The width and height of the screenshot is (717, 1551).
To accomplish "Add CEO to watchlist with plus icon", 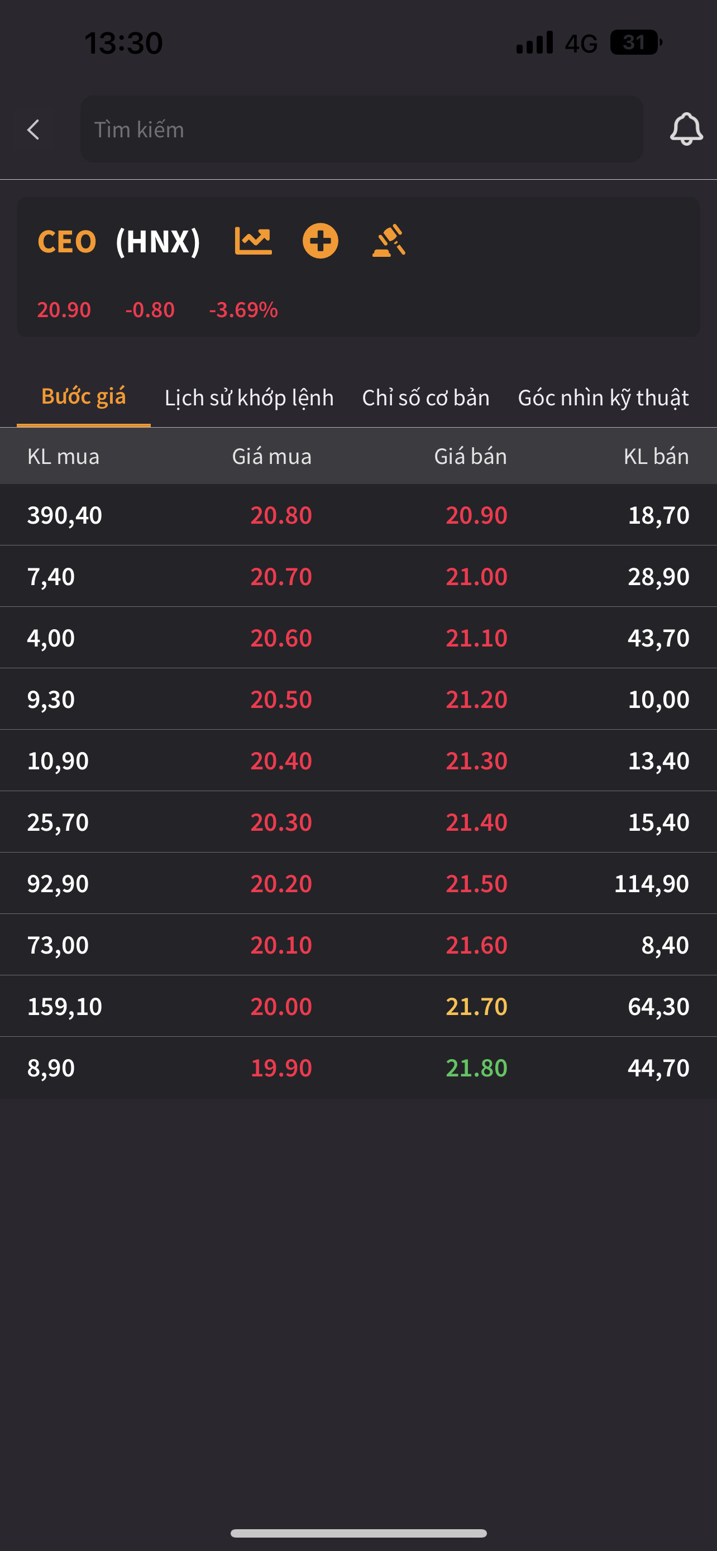I will (x=321, y=241).
